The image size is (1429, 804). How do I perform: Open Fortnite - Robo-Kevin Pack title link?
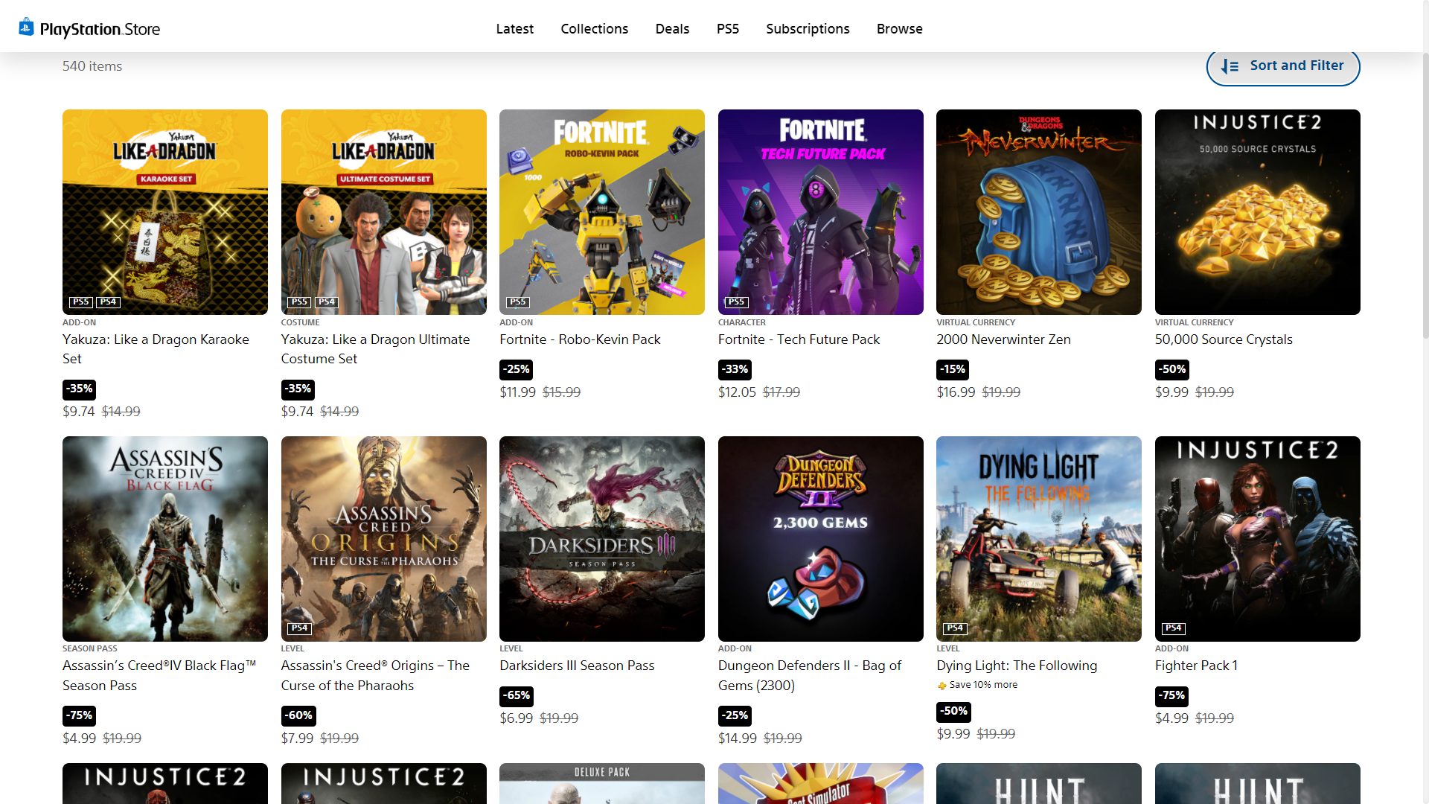[580, 339]
